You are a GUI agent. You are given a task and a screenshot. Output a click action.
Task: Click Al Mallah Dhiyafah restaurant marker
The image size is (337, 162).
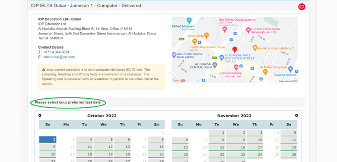(x=265, y=72)
